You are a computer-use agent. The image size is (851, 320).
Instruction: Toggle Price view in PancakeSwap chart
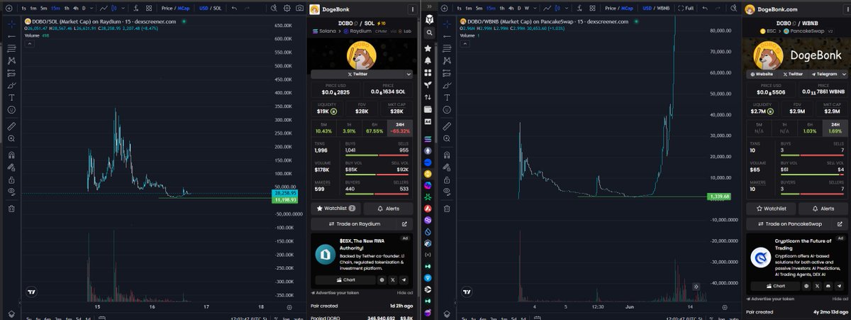610,8
